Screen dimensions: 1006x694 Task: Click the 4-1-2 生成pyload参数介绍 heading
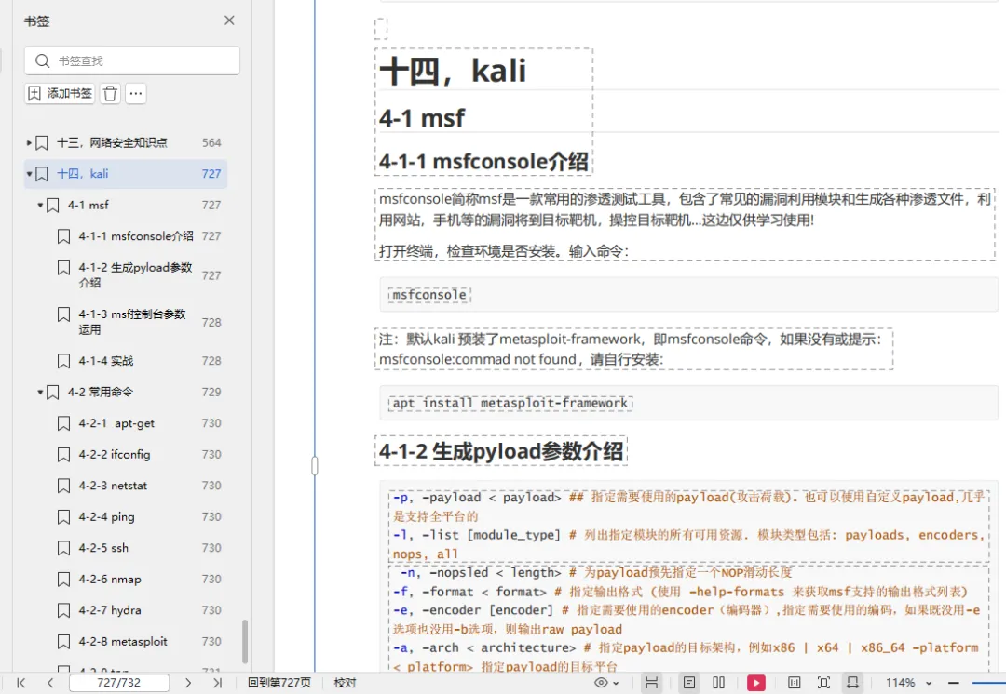[x=501, y=451]
